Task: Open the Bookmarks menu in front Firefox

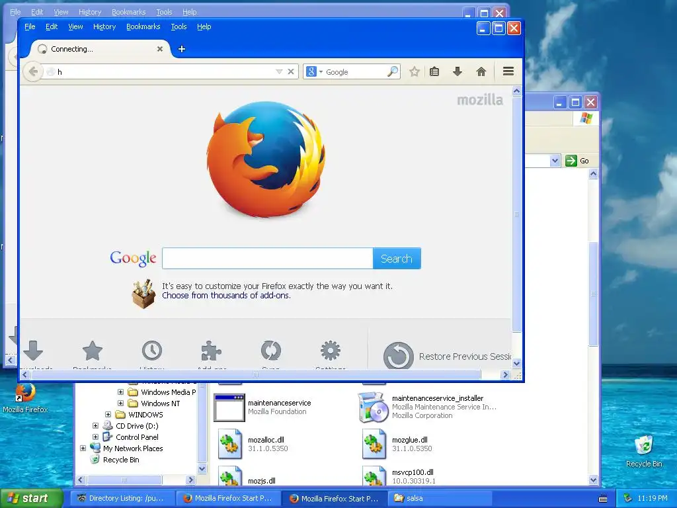Action: (143, 26)
